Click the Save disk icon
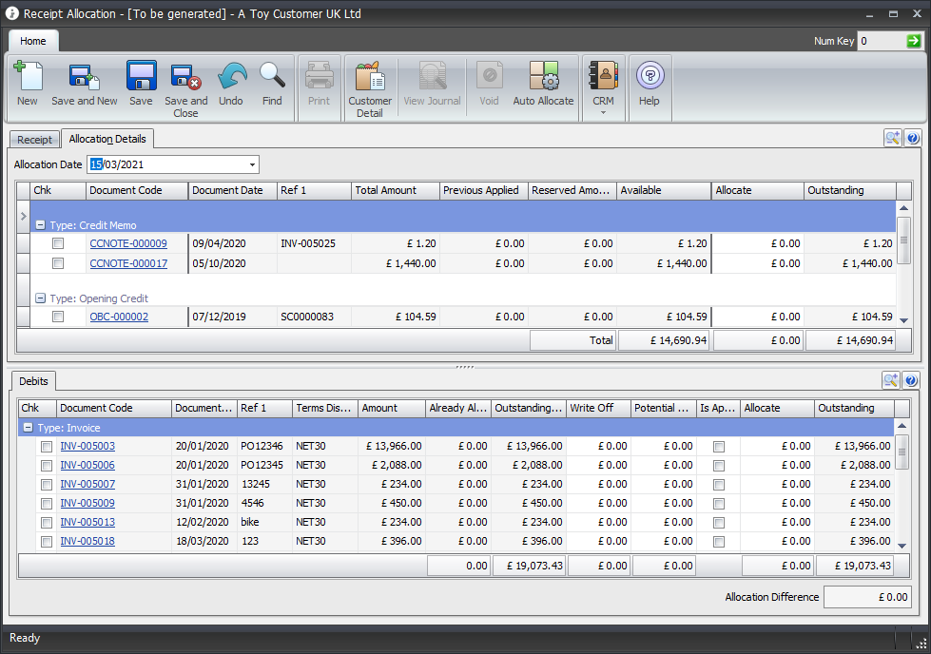The image size is (931, 654). [141, 77]
